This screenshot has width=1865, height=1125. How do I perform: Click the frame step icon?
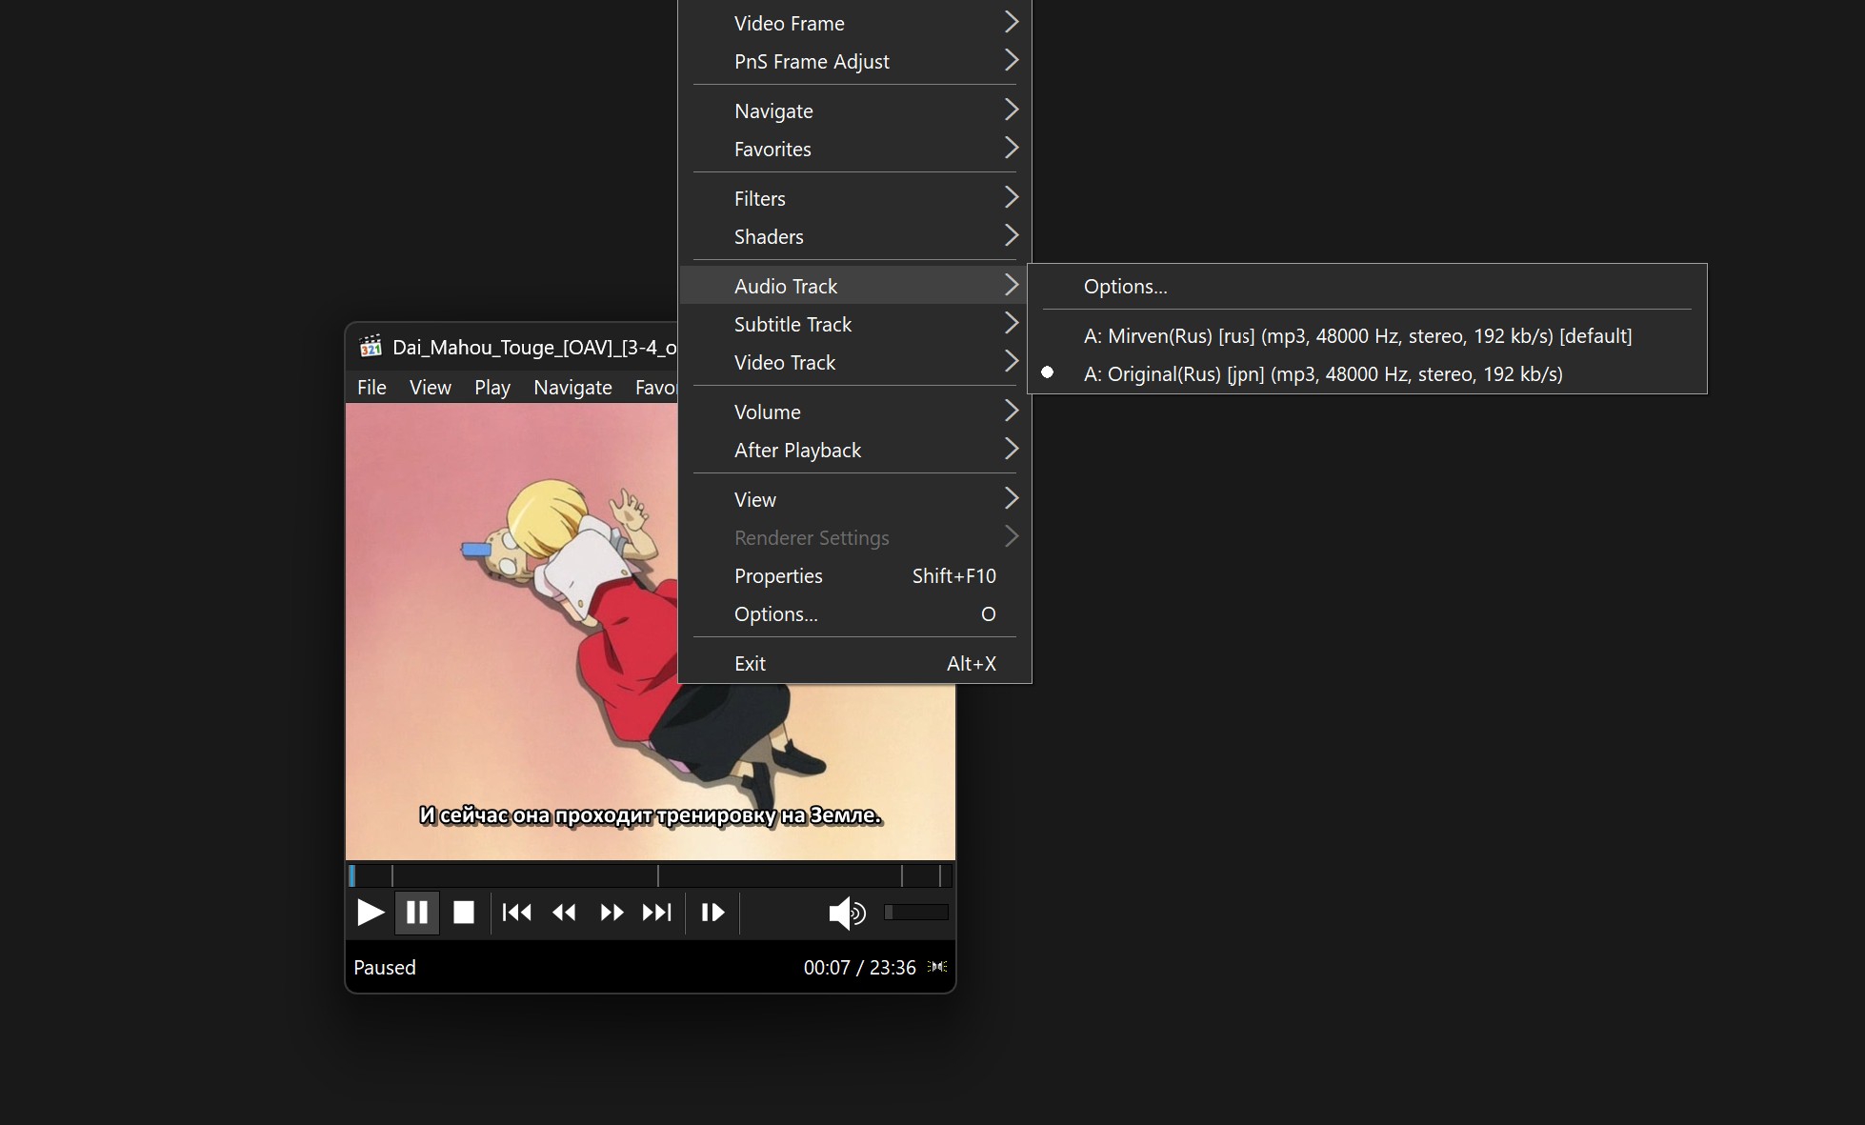[712, 913]
